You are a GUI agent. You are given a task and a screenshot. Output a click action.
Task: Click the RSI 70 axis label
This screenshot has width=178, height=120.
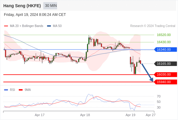point(159,96)
